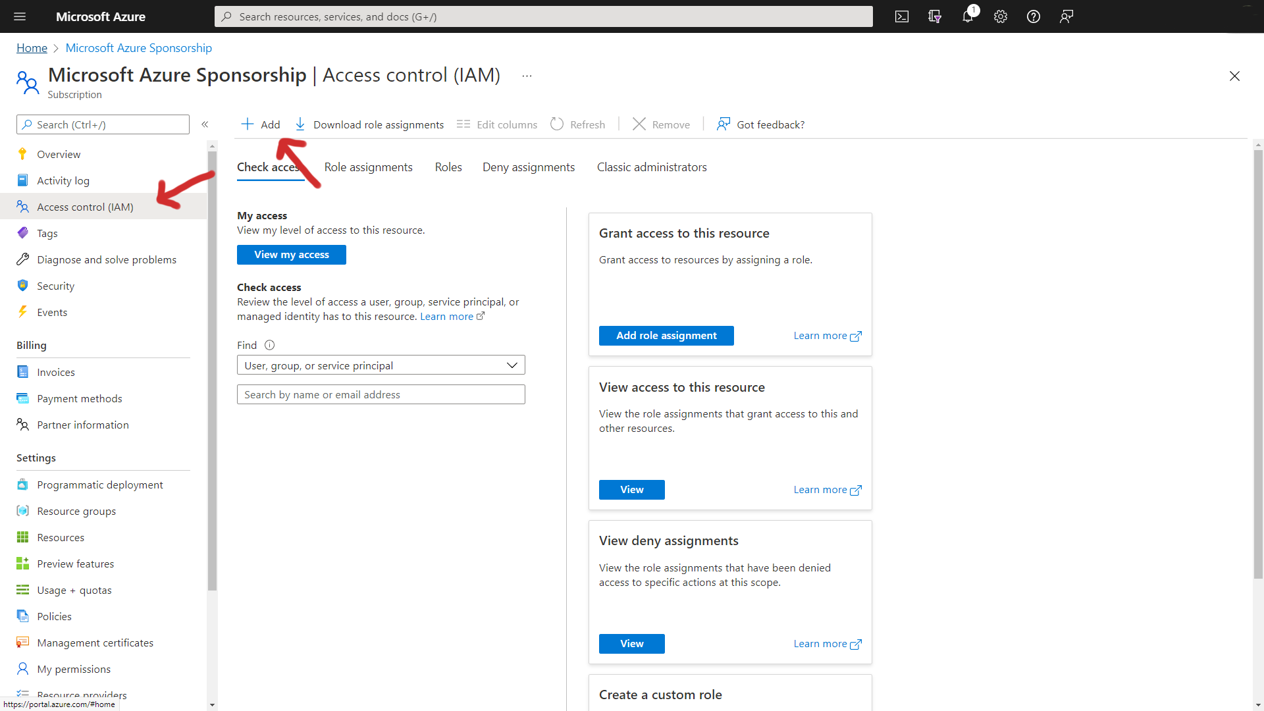Open Tags in the sidebar
The width and height of the screenshot is (1264, 711).
click(103, 233)
